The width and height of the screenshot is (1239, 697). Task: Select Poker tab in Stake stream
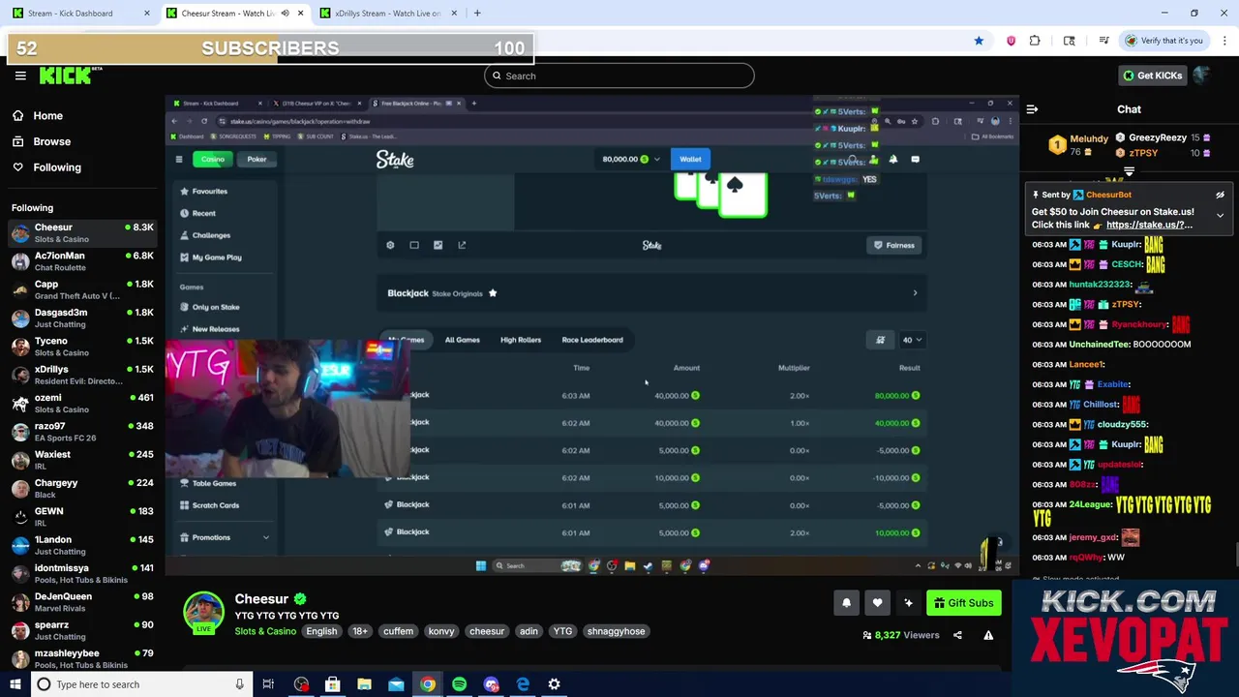257,159
